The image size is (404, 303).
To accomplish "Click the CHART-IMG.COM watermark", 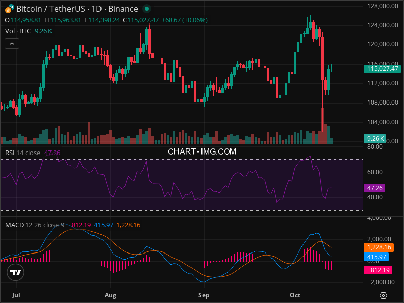I will point(202,151).
